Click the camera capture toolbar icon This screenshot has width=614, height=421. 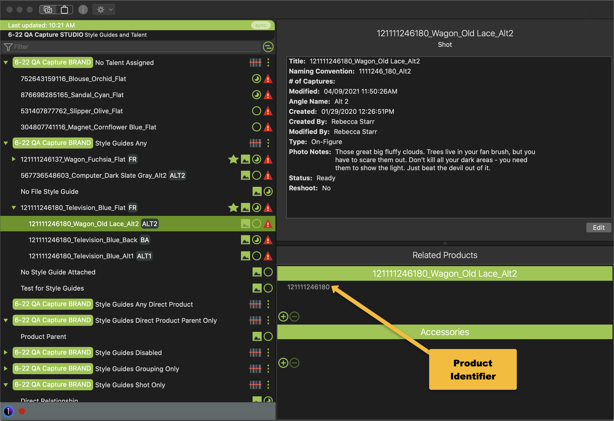[x=48, y=10]
